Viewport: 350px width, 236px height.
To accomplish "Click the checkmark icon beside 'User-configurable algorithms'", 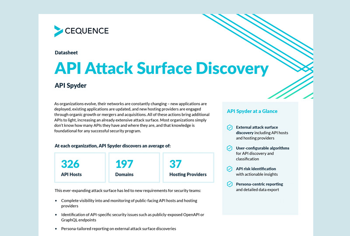I will point(230,148).
